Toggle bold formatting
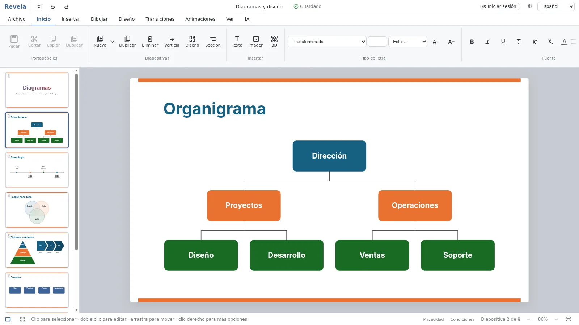This screenshot has height=325, width=579. point(472,42)
